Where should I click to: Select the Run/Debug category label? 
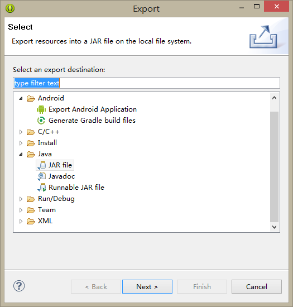[56, 199]
